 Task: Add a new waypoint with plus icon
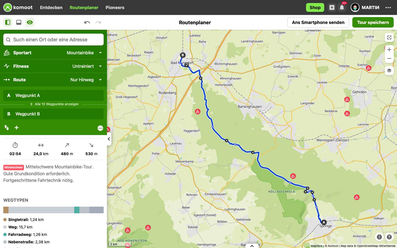[17, 128]
